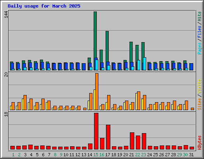This screenshot has height=159, width=204.
Task: Click the yellow 'Visits' legend label
Action: click(200, 87)
